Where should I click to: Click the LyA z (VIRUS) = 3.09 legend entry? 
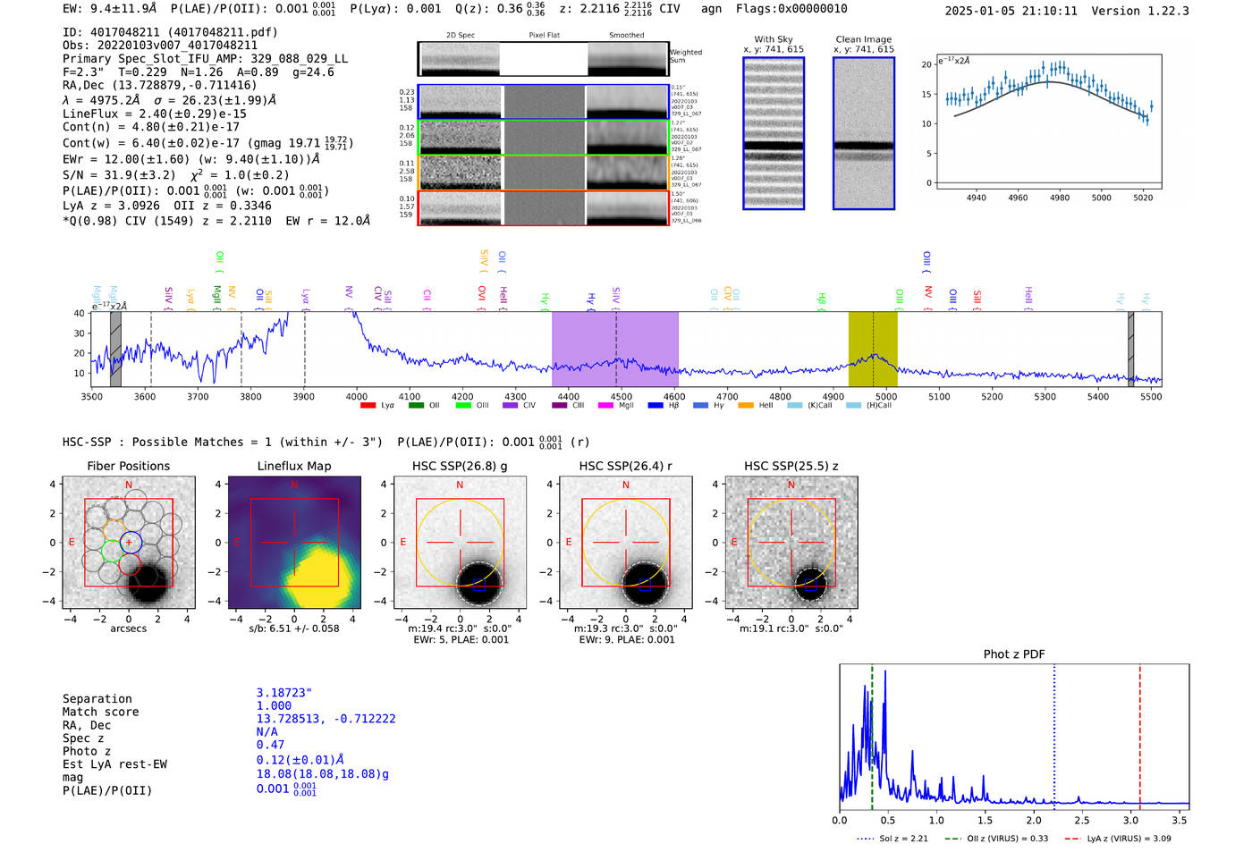[x=1118, y=839]
